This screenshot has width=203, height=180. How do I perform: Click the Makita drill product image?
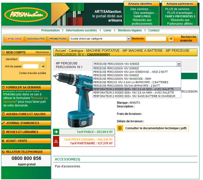[x=75, y=100]
